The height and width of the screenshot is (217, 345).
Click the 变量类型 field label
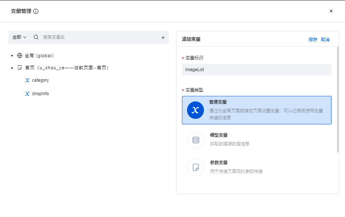tap(194, 90)
